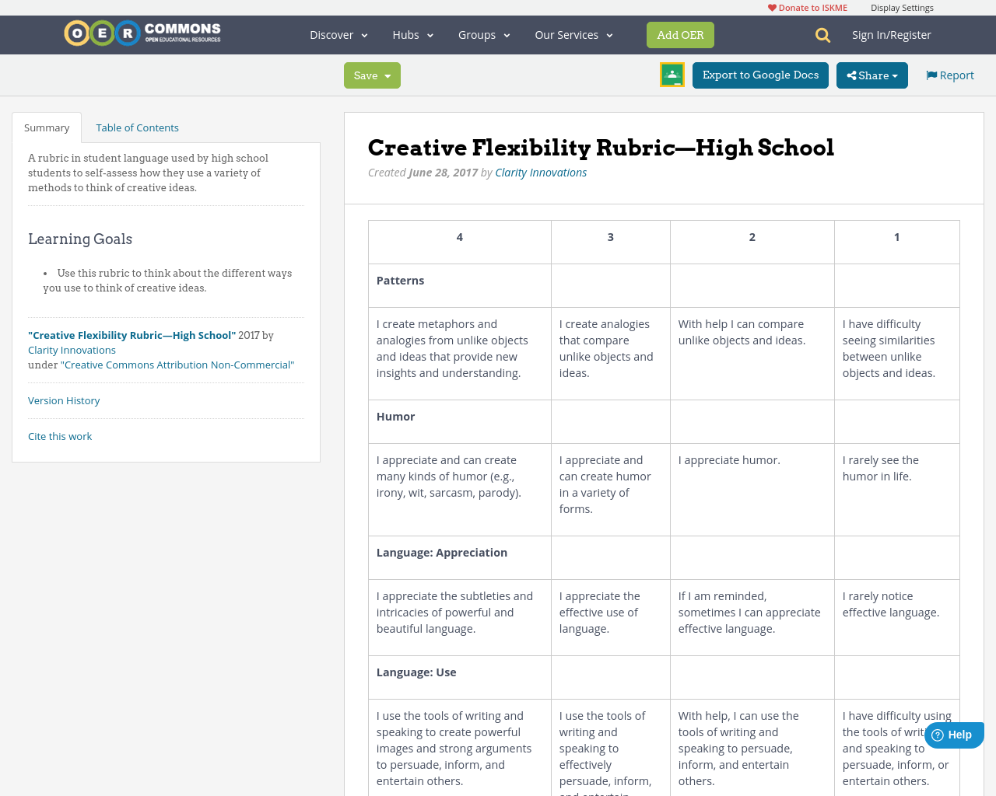Click the Add OER button
The image size is (996, 796).
[680, 34]
